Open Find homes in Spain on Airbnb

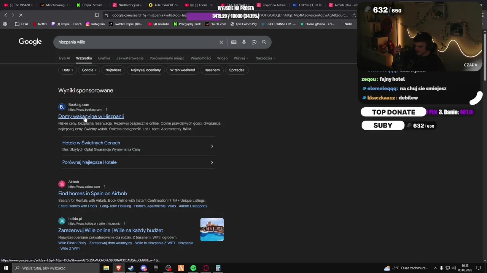[x=92, y=193]
